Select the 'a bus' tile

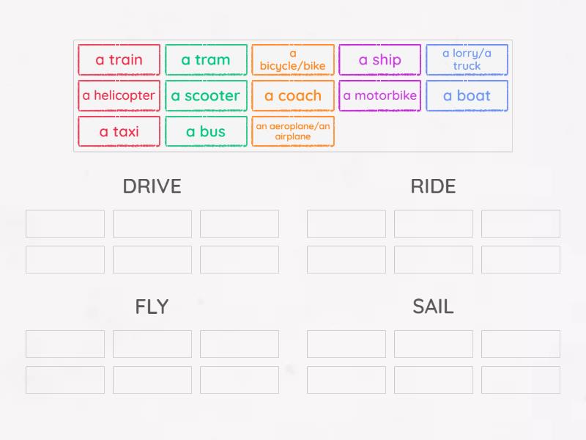tap(206, 131)
